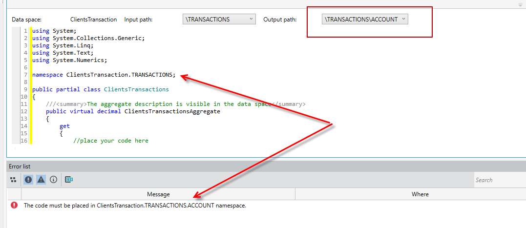Click the ClientsTransactions class name in the code
Image resolution: width=526 pixels, height=228 pixels.
coord(136,89)
